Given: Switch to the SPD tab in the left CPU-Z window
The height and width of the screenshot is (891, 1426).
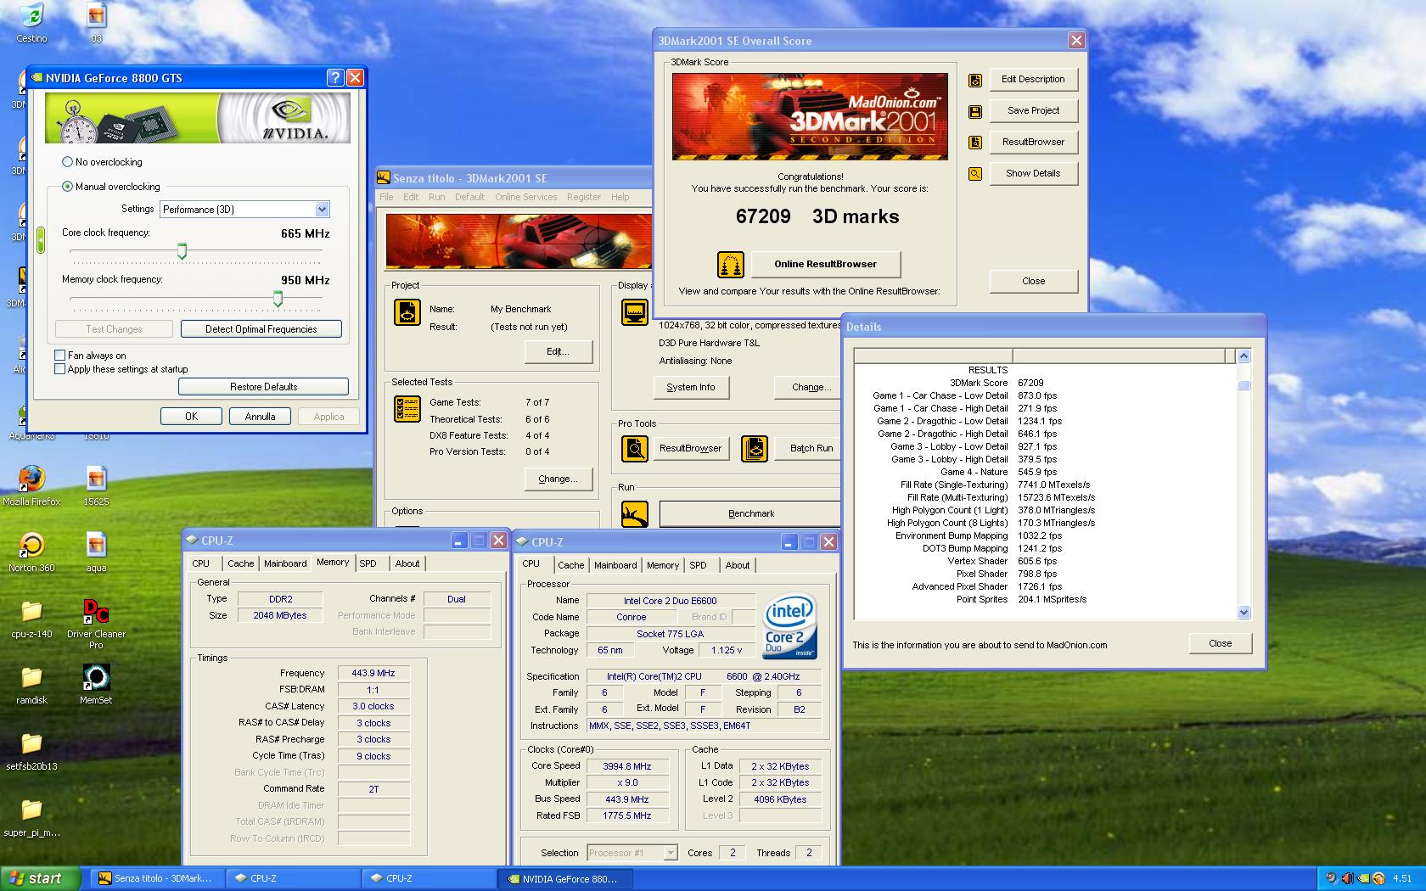Looking at the screenshot, I should [368, 563].
